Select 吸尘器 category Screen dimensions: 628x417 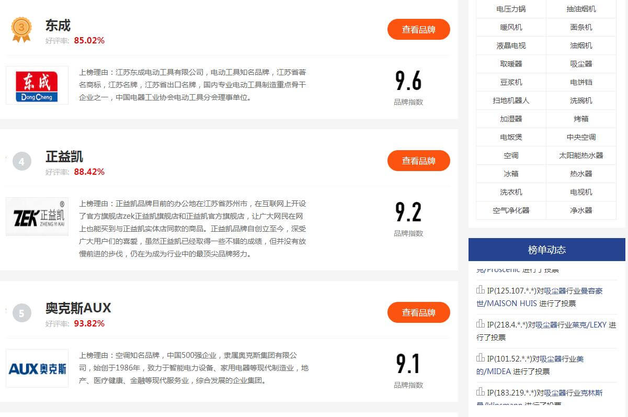581,64
